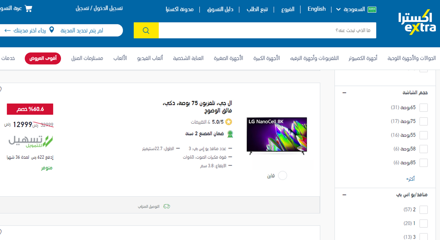Check the 75 بوصة screen size filter

424,122
